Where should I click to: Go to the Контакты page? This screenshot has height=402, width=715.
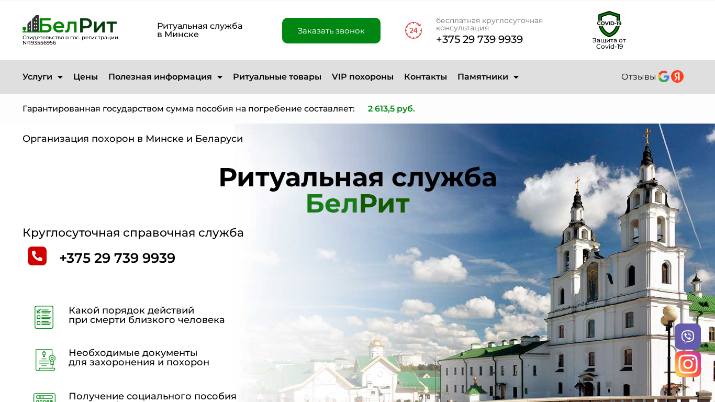pos(426,77)
